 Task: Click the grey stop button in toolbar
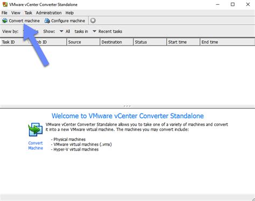pos(93,20)
